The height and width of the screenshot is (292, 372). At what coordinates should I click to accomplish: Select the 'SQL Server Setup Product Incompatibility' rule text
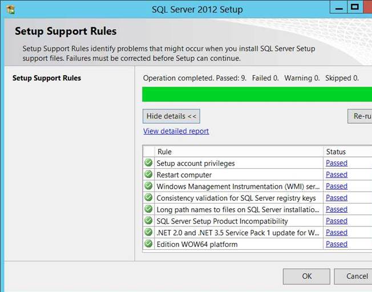click(222, 221)
